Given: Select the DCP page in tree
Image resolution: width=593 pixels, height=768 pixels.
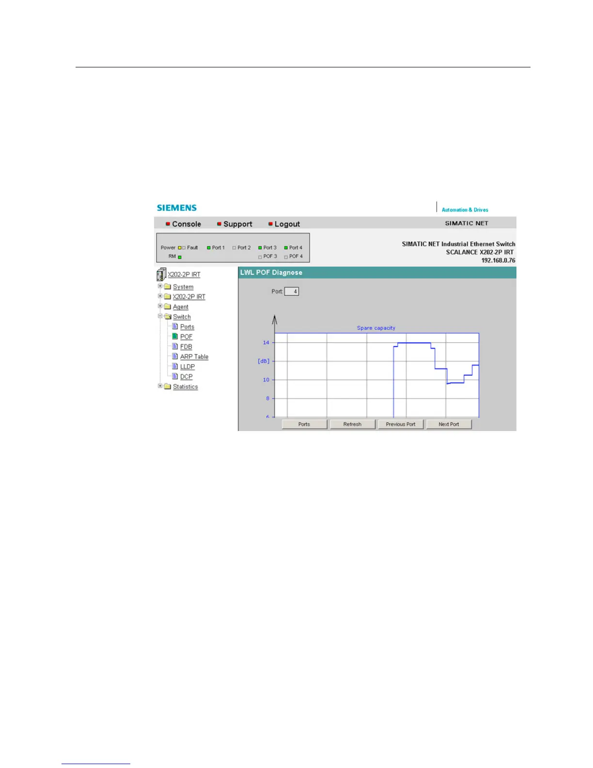Looking at the screenshot, I should click(x=187, y=377).
